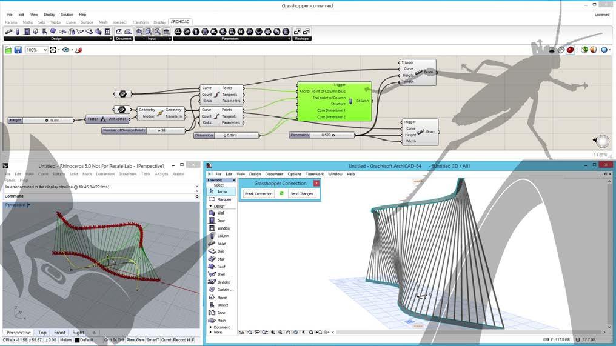This screenshot has width=616, height=346.
Task: Select the green Column component on Grasshopper canvas
Action: point(334,101)
